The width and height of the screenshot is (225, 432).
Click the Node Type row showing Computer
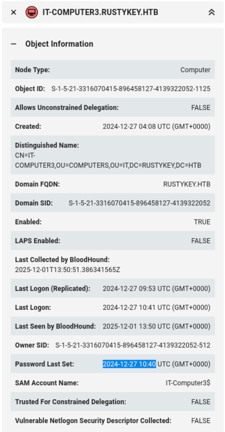pyautogui.click(x=112, y=70)
